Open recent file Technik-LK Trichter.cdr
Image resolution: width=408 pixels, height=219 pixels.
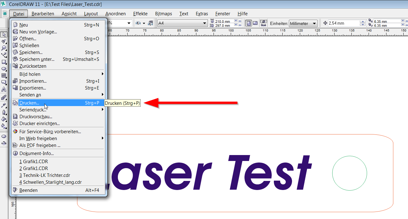point(44,175)
